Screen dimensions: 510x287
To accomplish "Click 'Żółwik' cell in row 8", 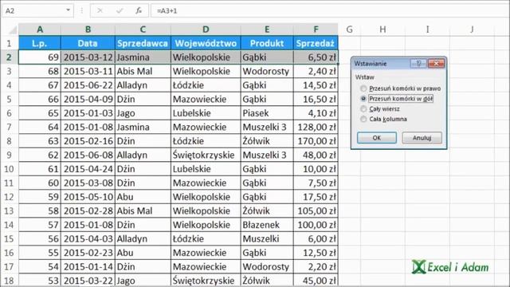I will 267,141.
